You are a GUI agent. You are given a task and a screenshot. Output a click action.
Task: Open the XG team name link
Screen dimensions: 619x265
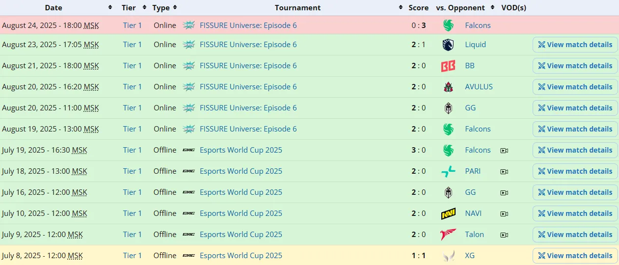470,256
